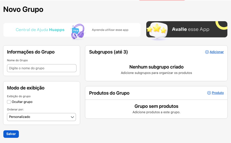Click the blue Salvar button
The image size is (231, 143).
[11, 134]
